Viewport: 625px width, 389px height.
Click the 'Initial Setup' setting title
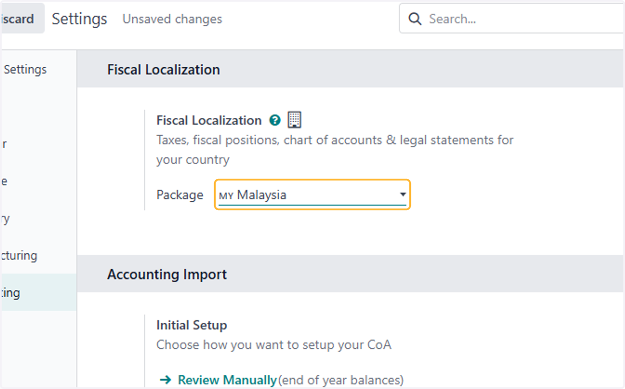tap(192, 325)
